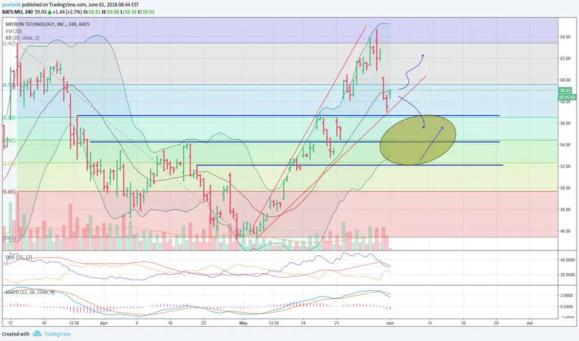Click the green up-arrow price change icon

(x=50, y=12)
